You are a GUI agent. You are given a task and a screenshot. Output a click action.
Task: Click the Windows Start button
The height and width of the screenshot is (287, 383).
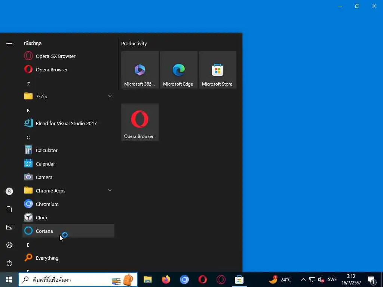coord(9,280)
